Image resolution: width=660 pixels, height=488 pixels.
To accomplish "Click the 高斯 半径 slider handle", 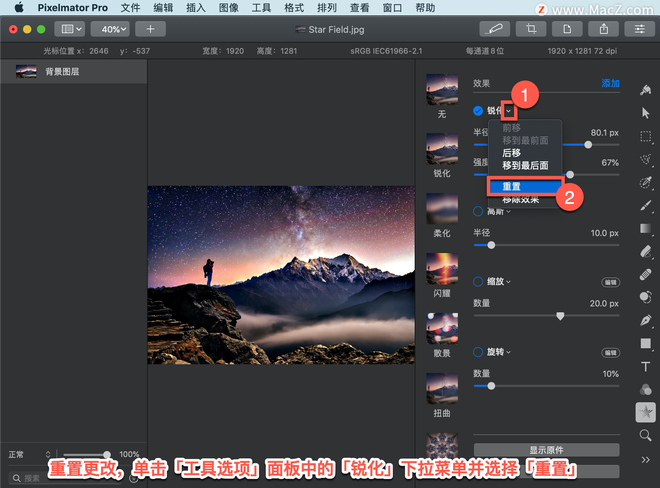I will pyautogui.click(x=491, y=245).
